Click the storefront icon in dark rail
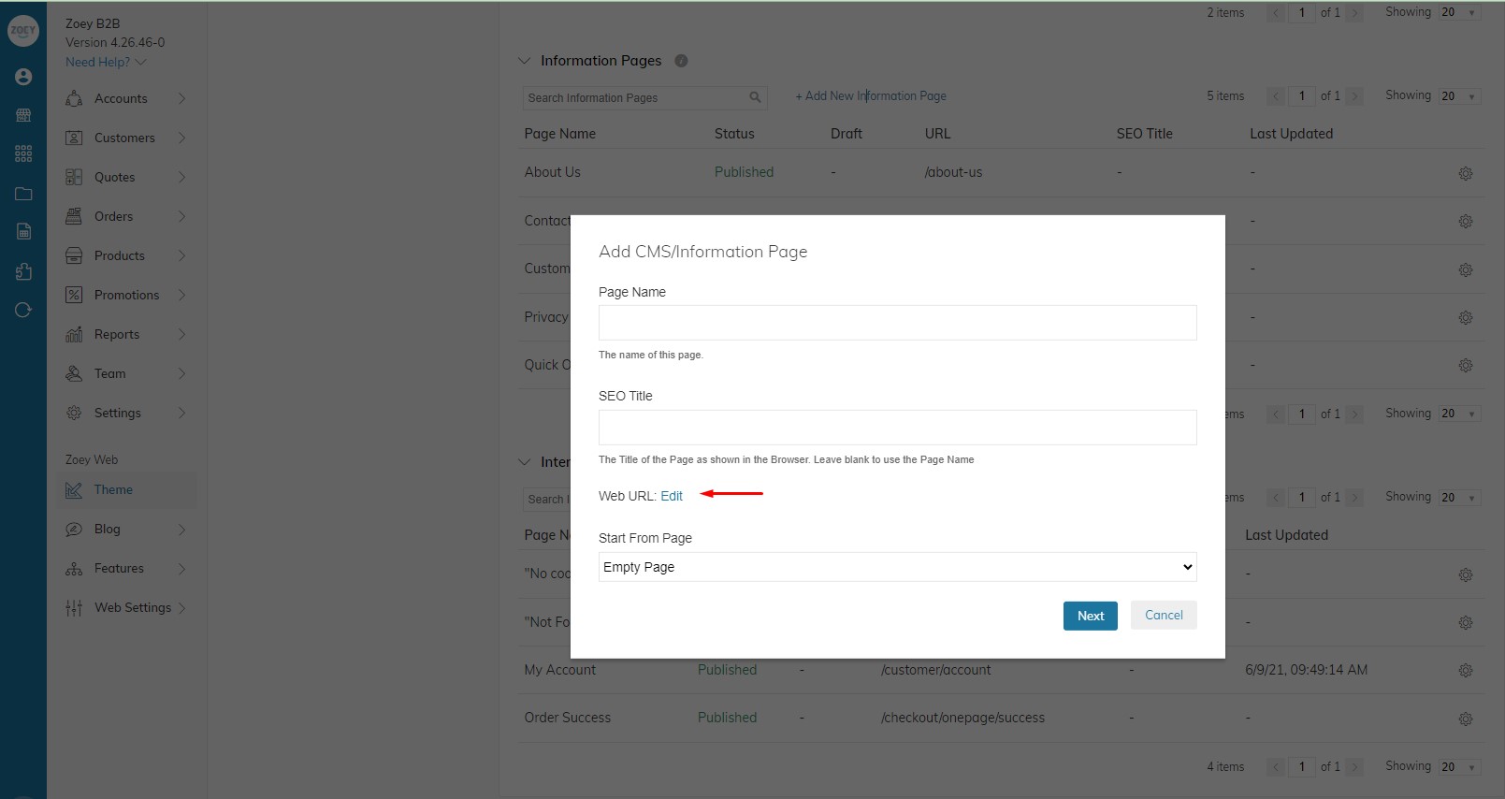The image size is (1505, 799). (23, 115)
